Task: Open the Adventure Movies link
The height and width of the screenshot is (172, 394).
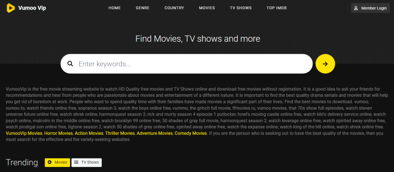Action: (x=155, y=133)
